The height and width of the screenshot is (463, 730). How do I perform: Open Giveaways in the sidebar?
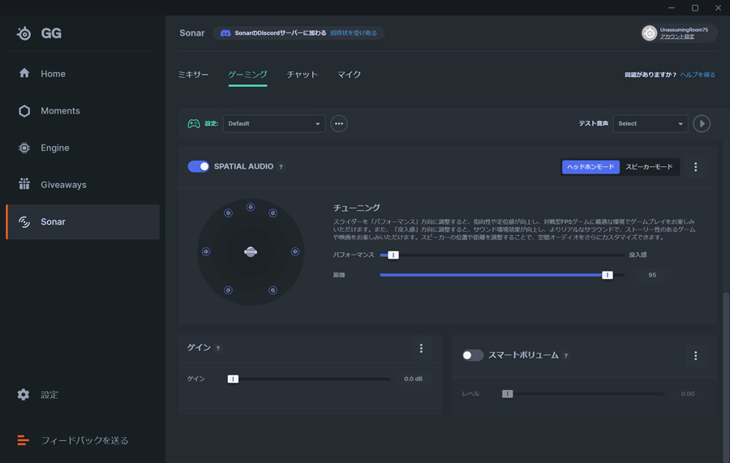pyautogui.click(x=83, y=185)
